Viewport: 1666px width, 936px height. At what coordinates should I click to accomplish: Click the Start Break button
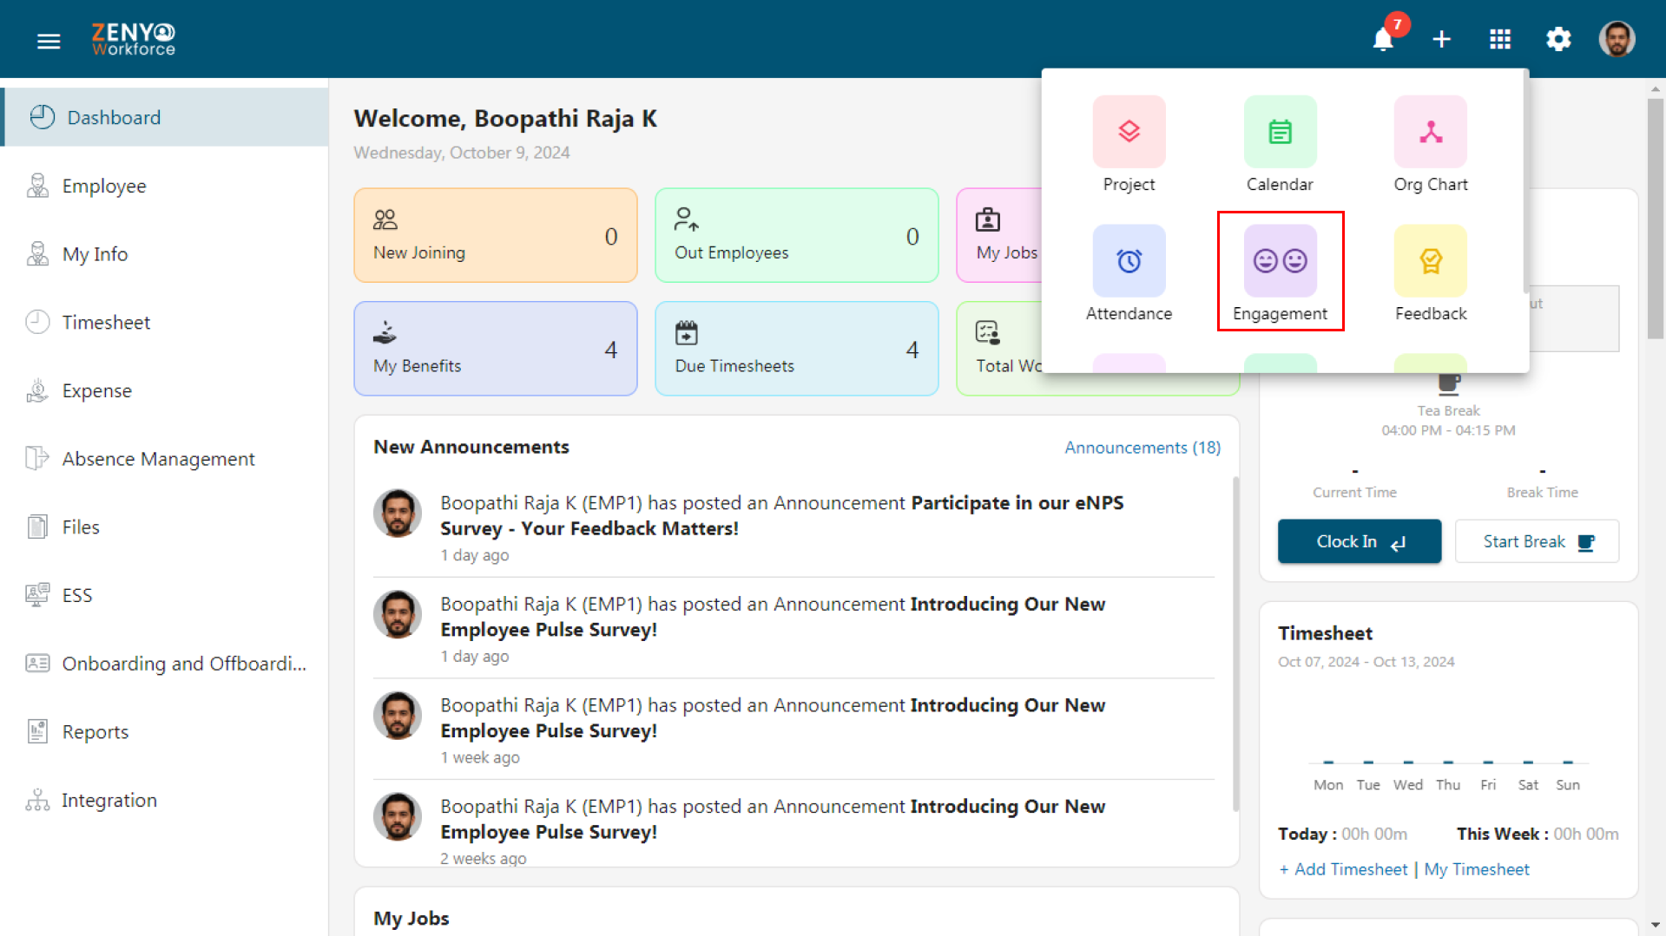click(x=1537, y=541)
